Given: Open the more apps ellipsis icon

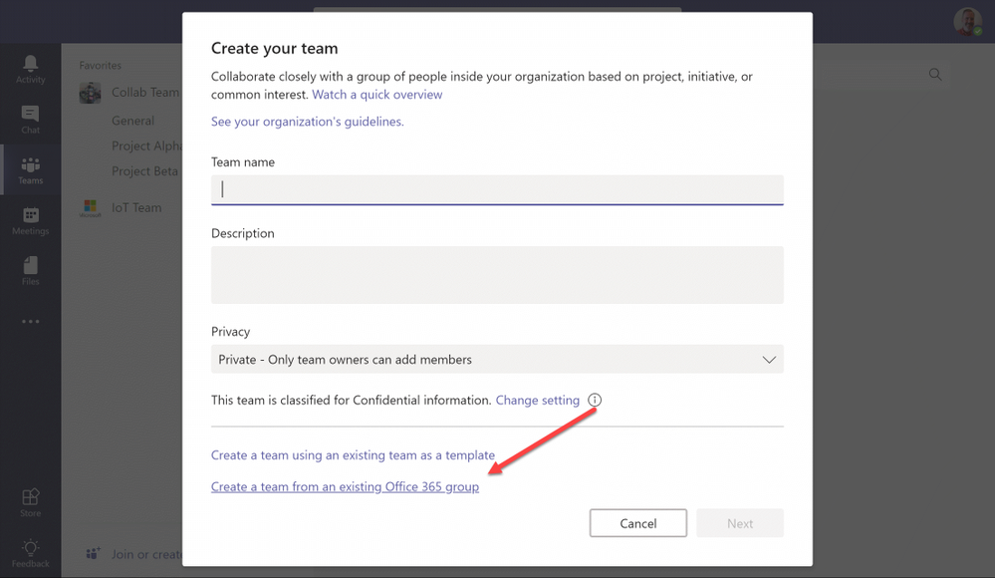Looking at the screenshot, I should 31,322.
